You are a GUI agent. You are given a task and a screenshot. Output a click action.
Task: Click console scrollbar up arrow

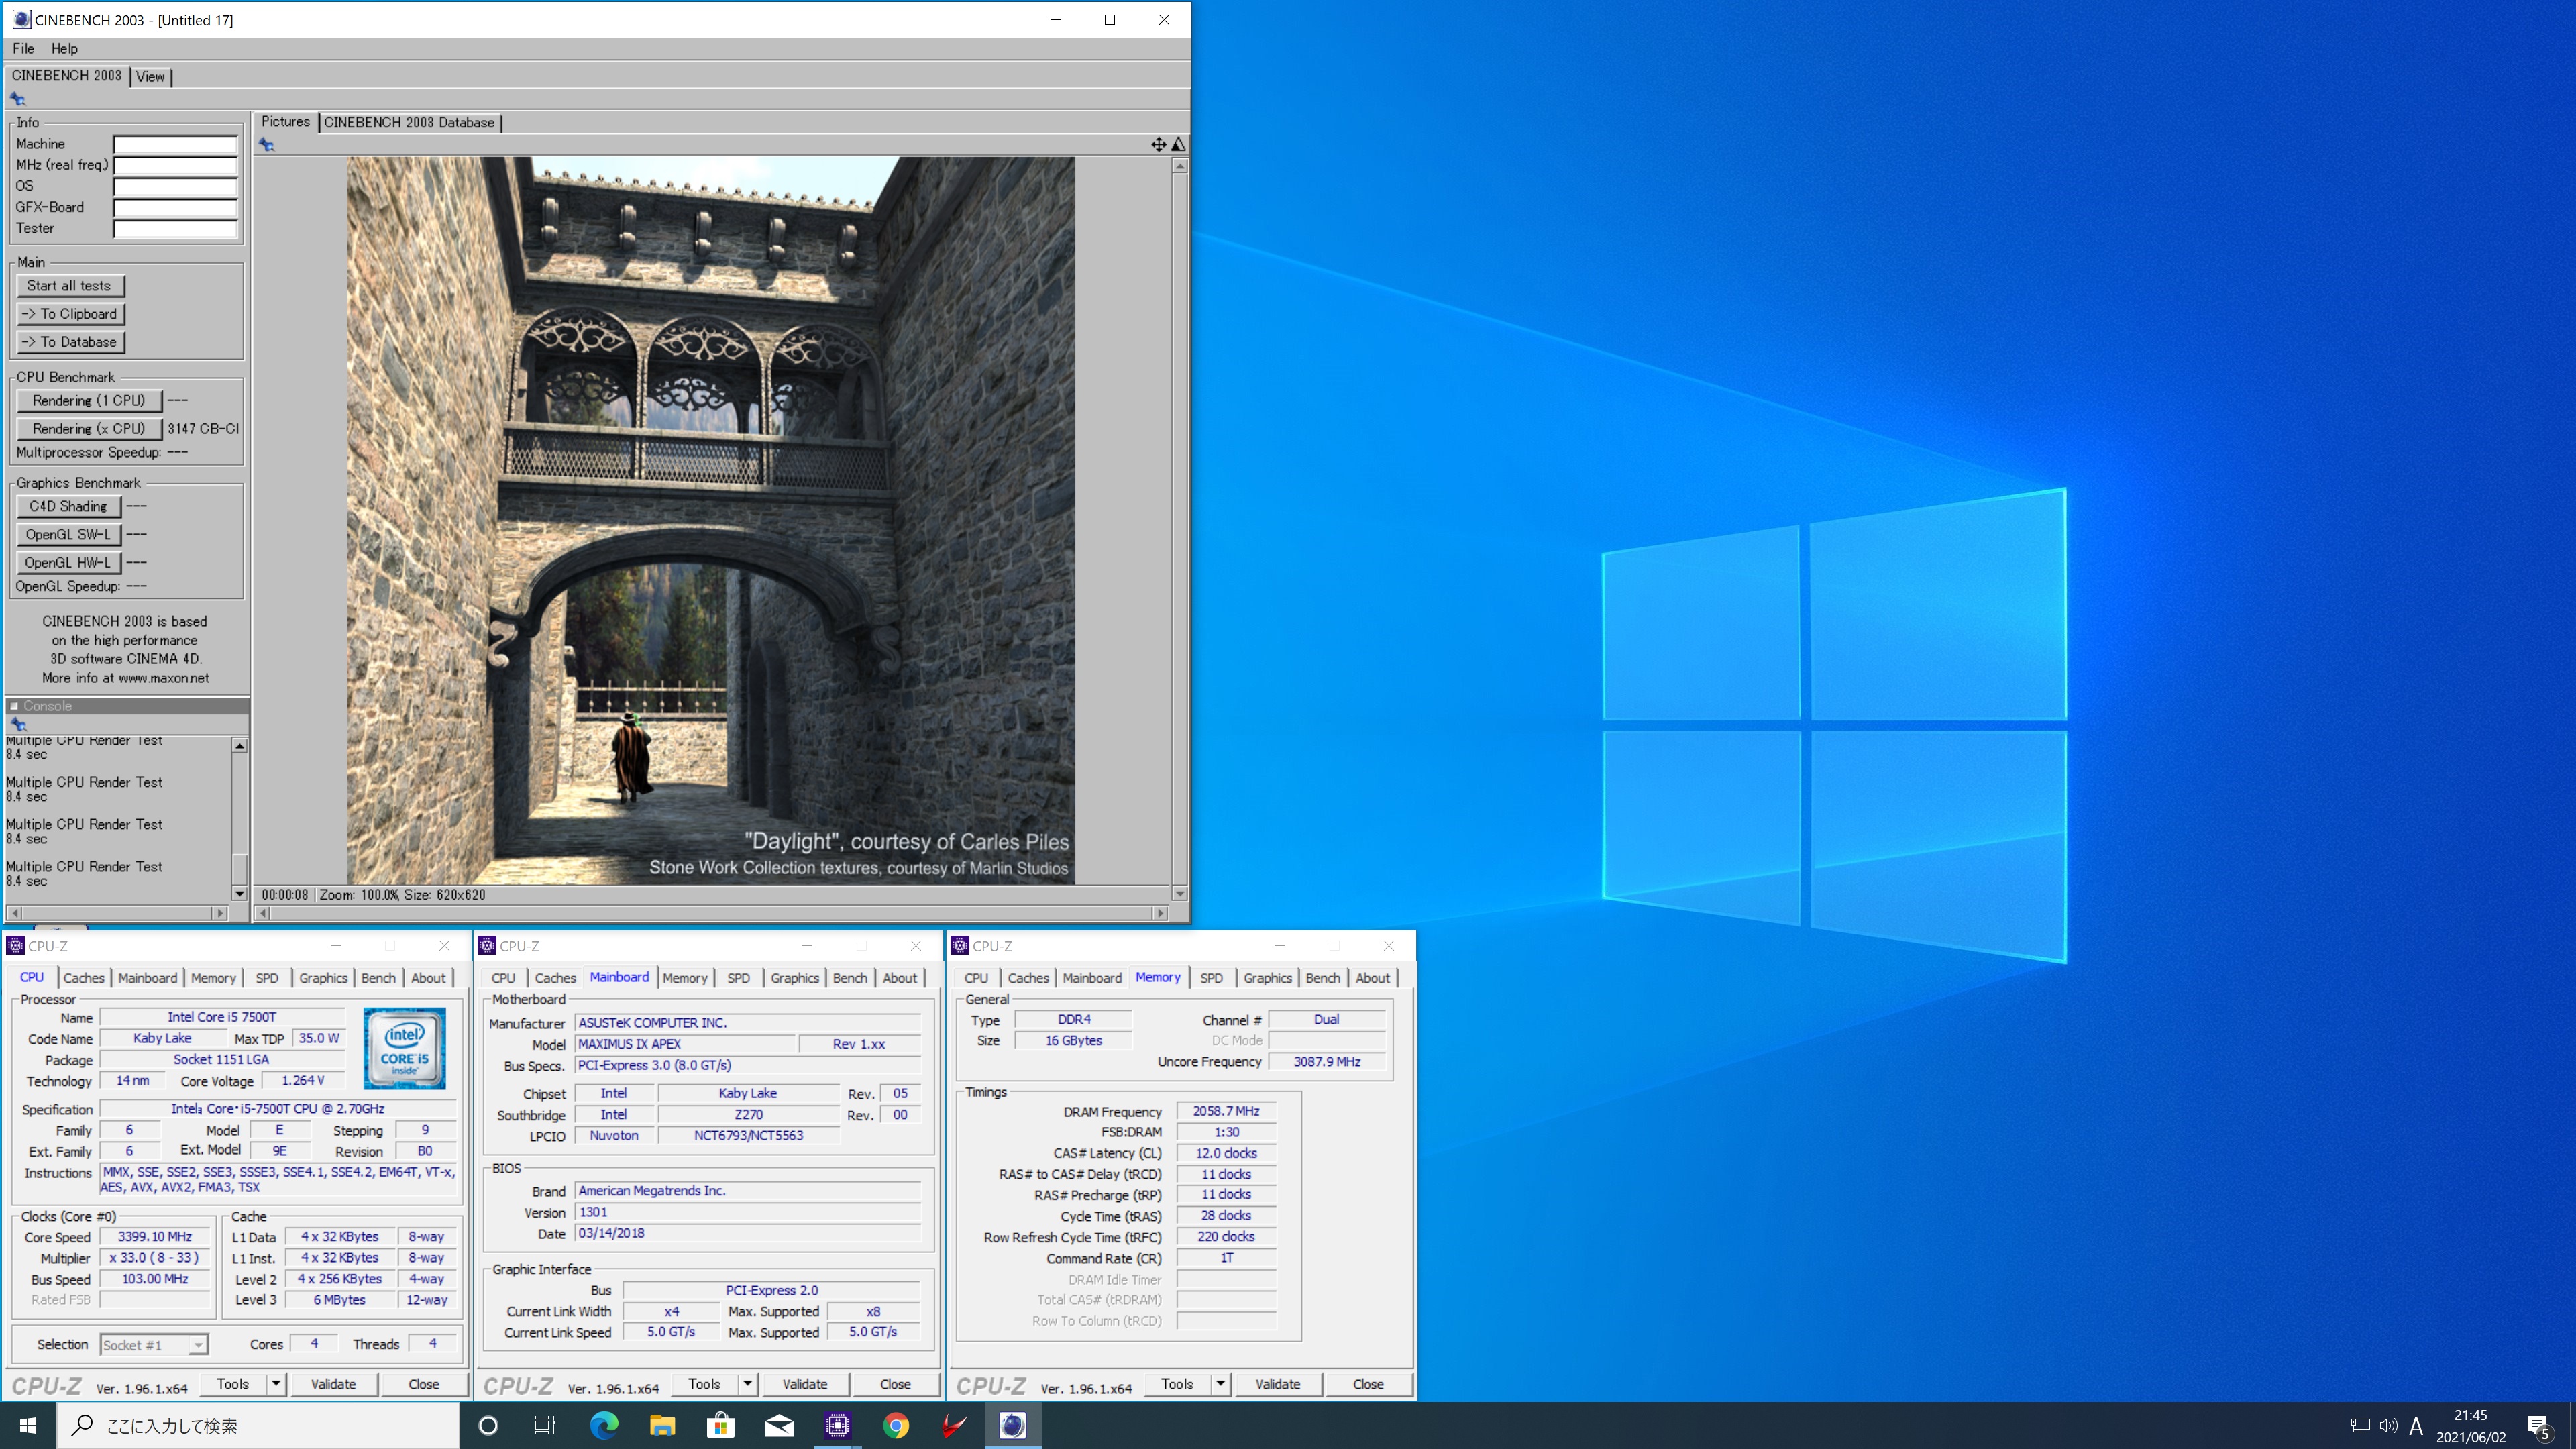(239, 746)
